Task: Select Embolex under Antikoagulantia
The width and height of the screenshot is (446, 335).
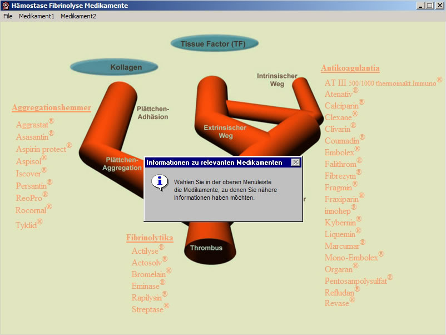Action: [342, 152]
